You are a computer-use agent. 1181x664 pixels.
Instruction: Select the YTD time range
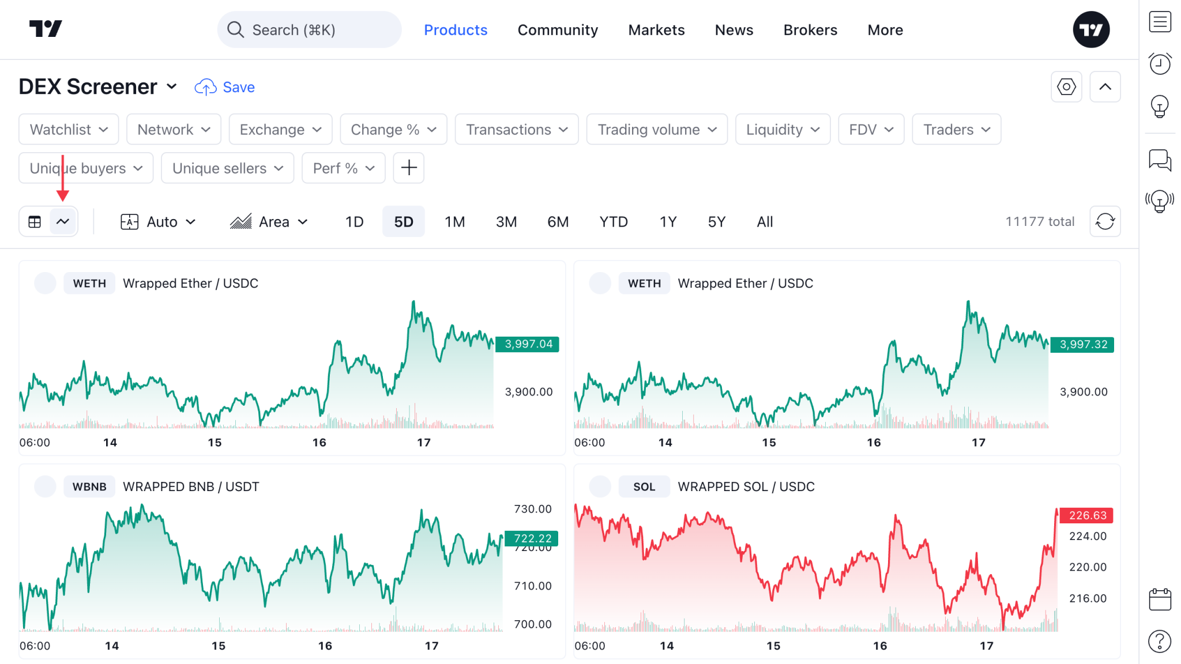point(613,221)
